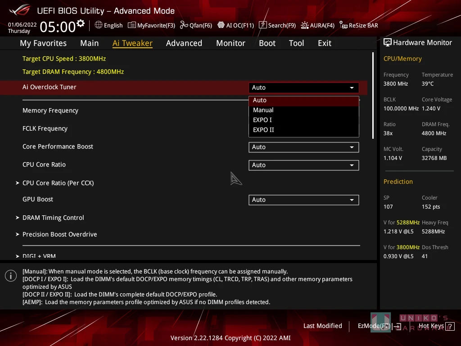The width and height of the screenshot is (461, 346).
Task: Click the 100.0000 MHz BCLK value
Action: click(x=401, y=109)
